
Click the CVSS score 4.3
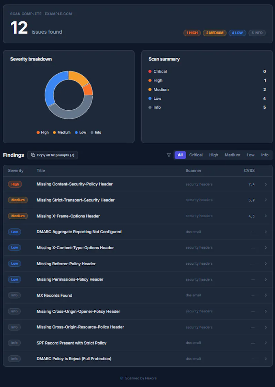coord(252,216)
